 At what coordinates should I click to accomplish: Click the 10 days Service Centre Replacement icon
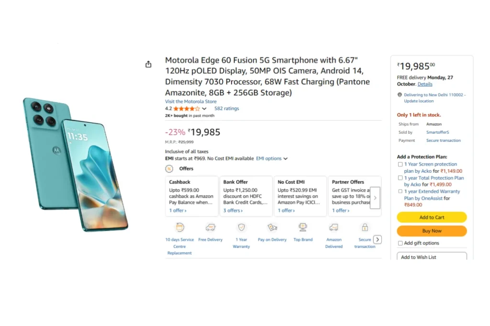(x=179, y=228)
